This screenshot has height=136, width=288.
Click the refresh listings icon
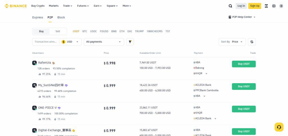252,42
